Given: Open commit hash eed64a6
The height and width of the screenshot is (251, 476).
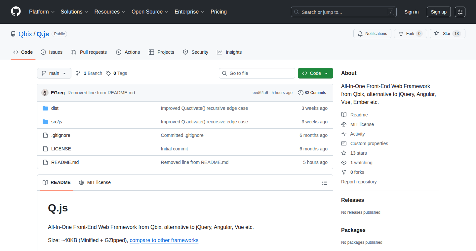Looking at the screenshot, I should pyautogui.click(x=260, y=93).
